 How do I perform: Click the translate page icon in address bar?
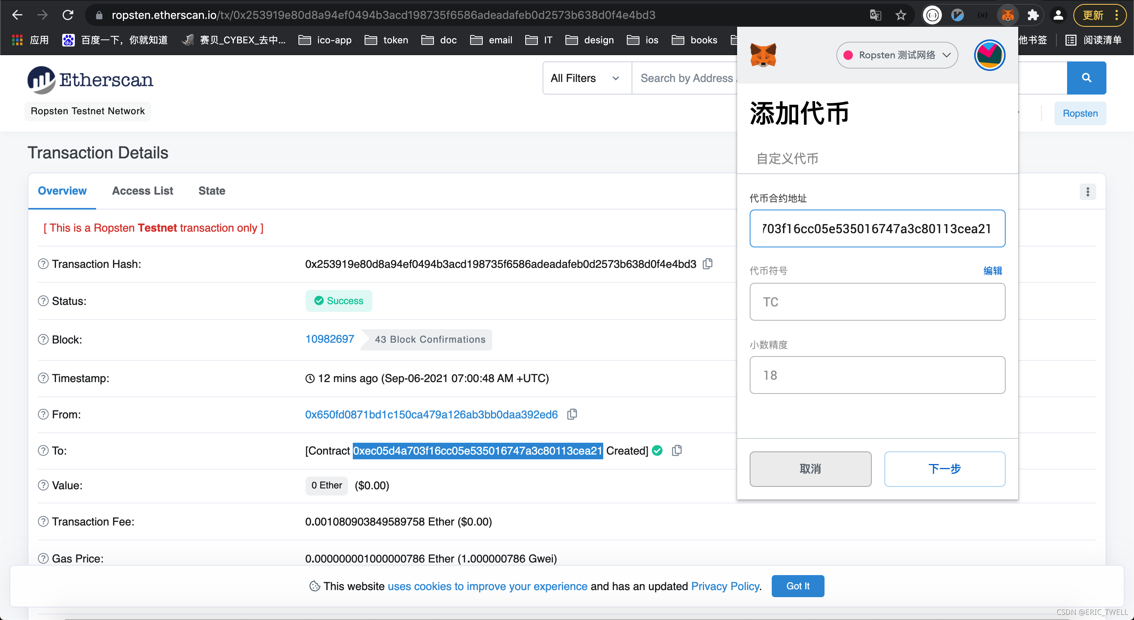pos(875,15)
